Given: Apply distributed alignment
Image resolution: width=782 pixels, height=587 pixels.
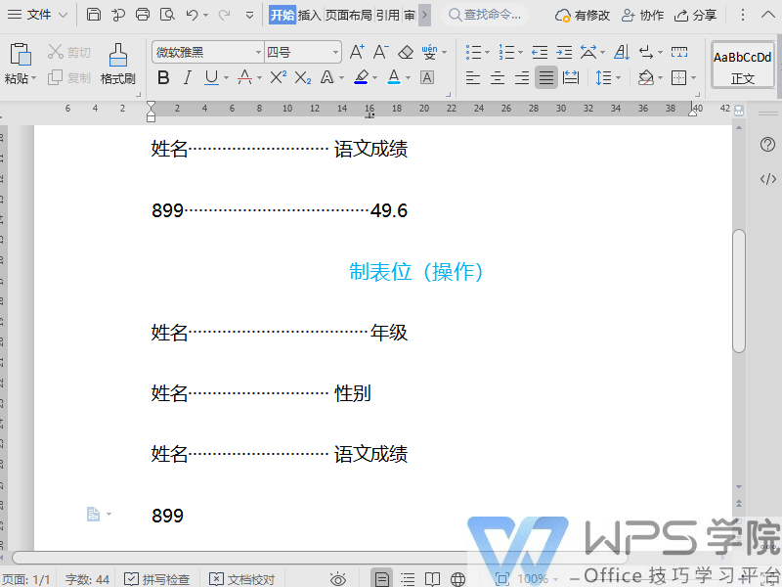Looking at the screenshot, I should [571, 78].
